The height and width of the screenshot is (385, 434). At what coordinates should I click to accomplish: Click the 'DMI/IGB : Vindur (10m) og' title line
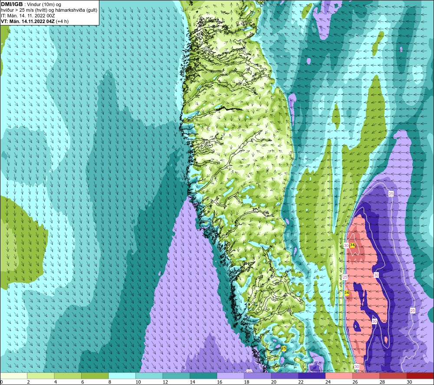31,4
